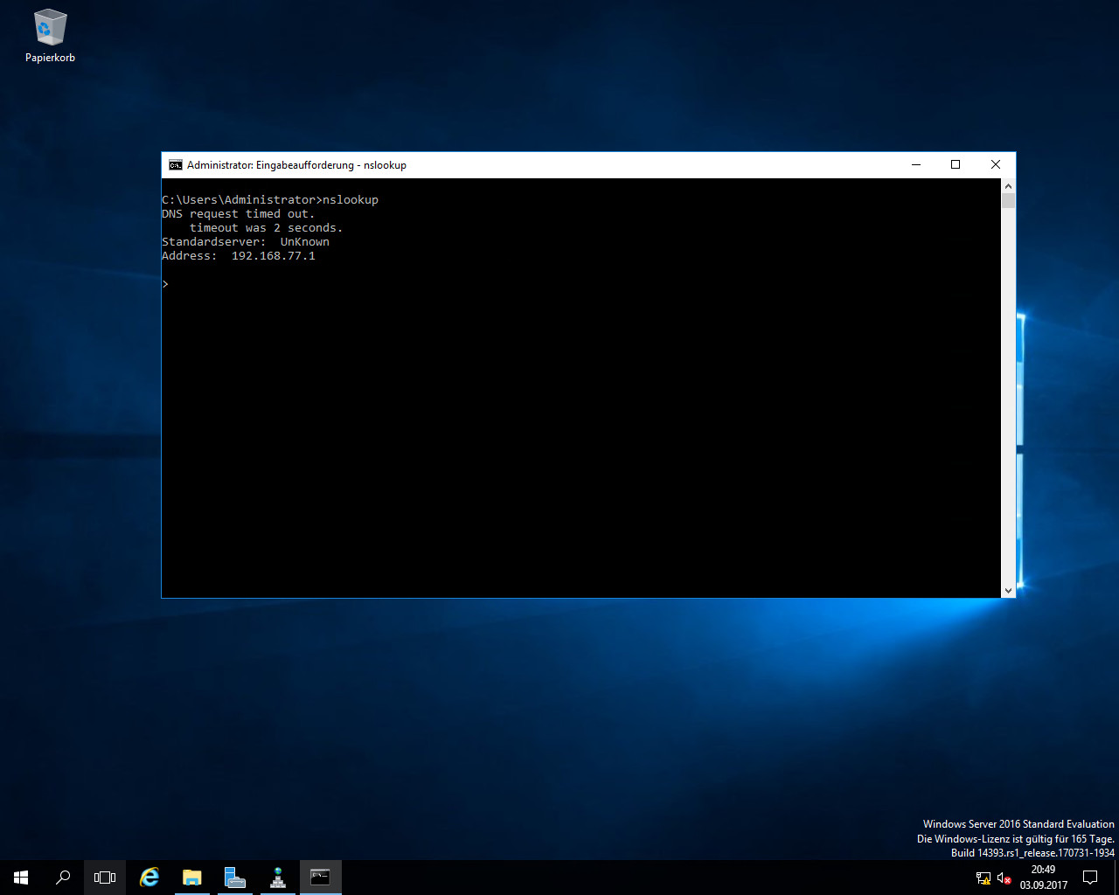Open the network globe app in the taskbar
Image resolution: width=1119 pixels, height=895 pixels.
click(x=278, y=878)
